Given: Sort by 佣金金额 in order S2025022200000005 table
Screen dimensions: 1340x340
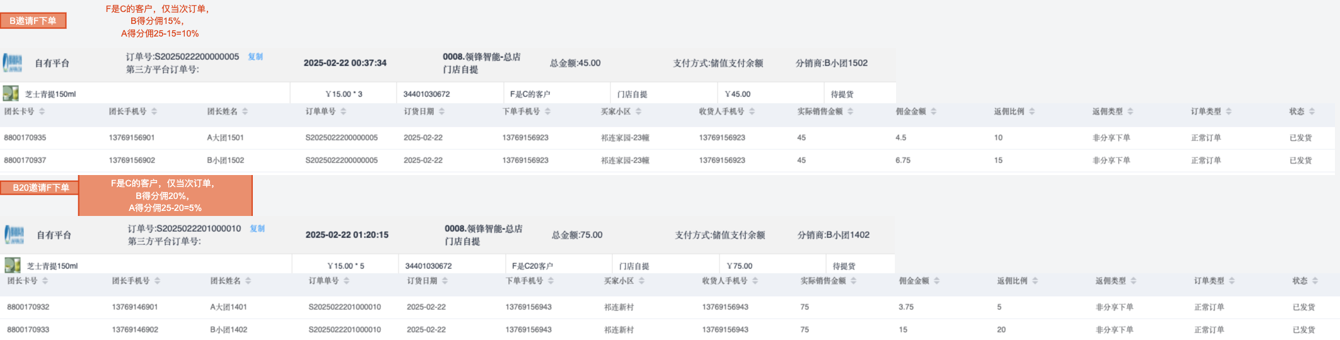Looking at the screenshot, I should pos(934,111).
